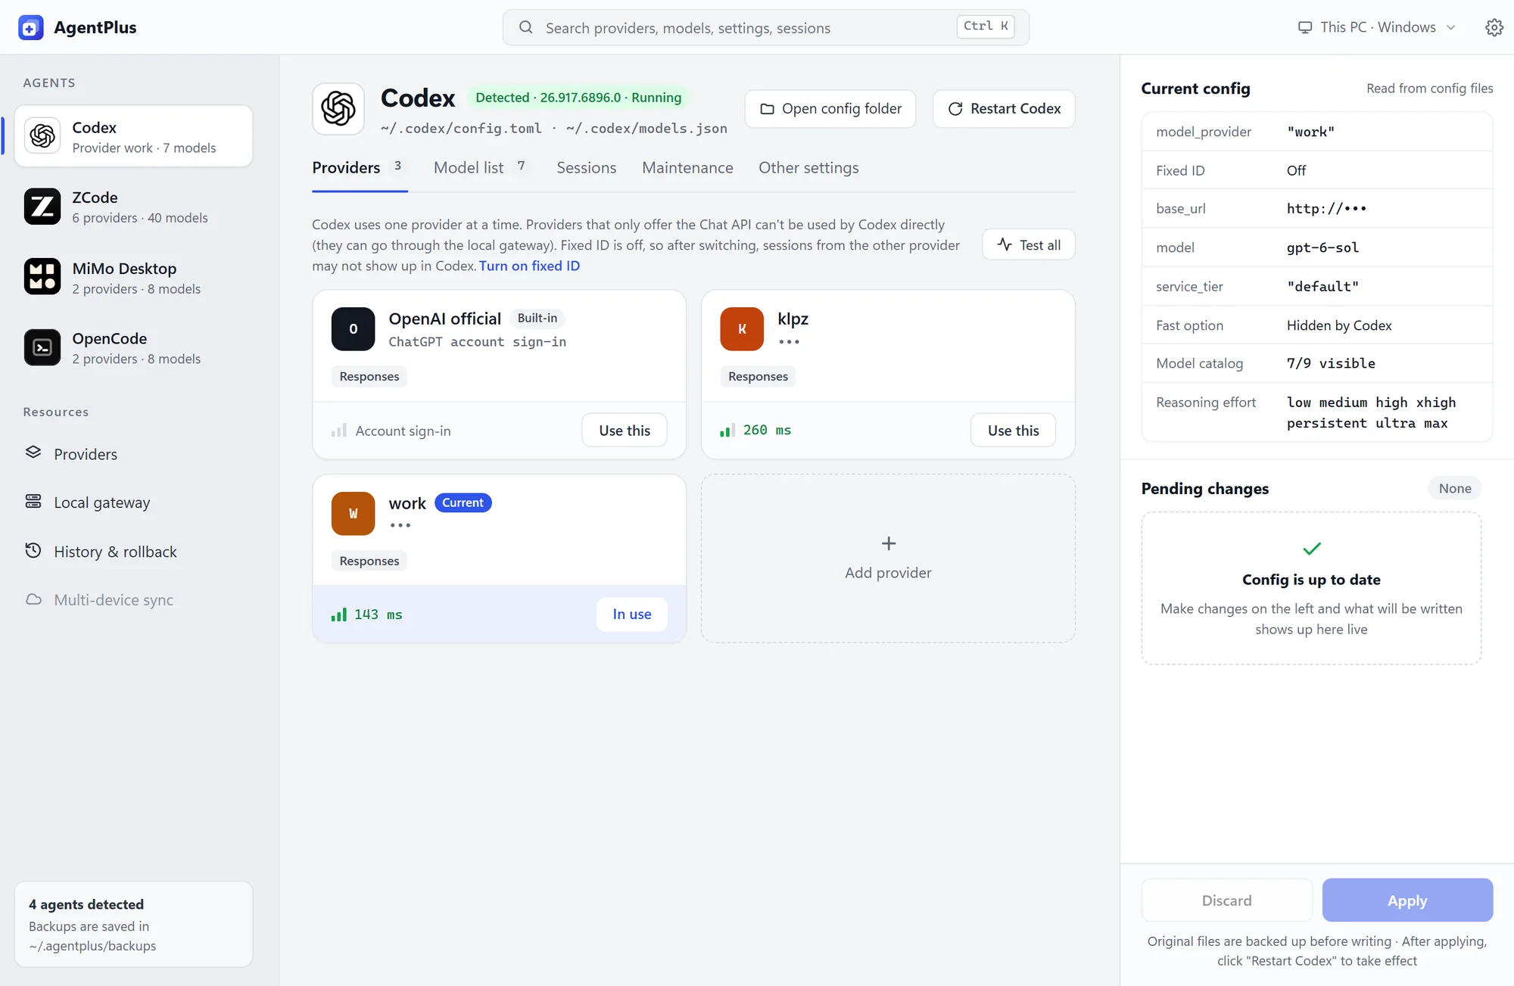Expand the This PC · Windows device dropdown

point(1376,28)
